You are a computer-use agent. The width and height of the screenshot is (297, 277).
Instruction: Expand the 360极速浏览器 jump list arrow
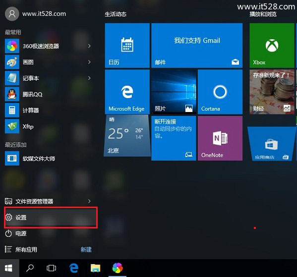(x=89, y=46)
